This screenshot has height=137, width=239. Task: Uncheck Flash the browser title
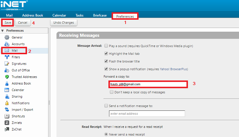tap(106, 61)
